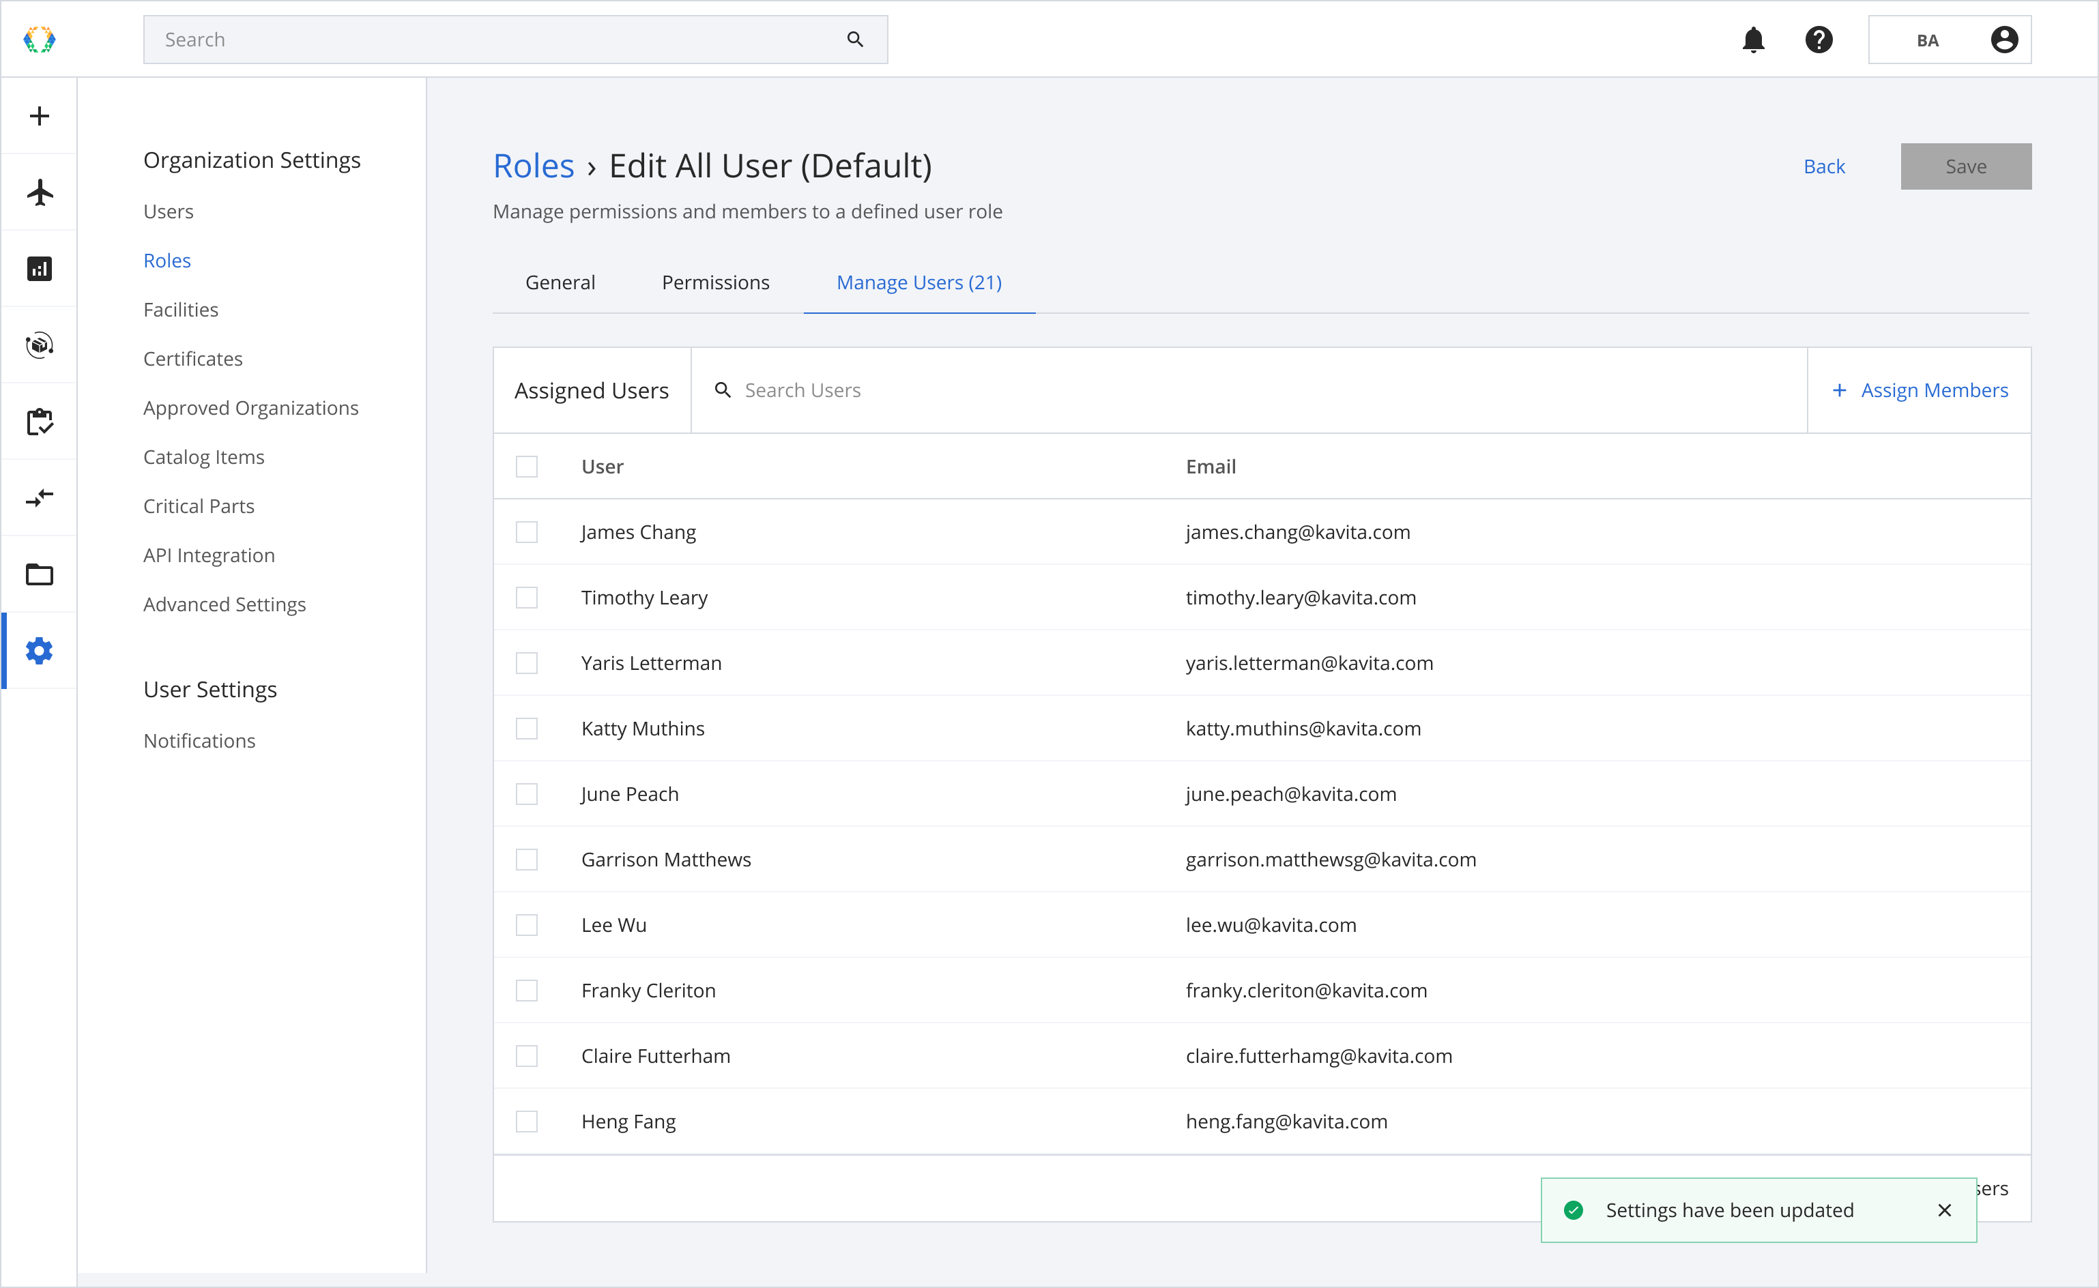Open Critical Parts settings

tap(199, 506)
